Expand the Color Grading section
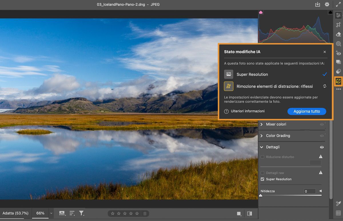This screenshot has height=221, width=343. (262, 136)
